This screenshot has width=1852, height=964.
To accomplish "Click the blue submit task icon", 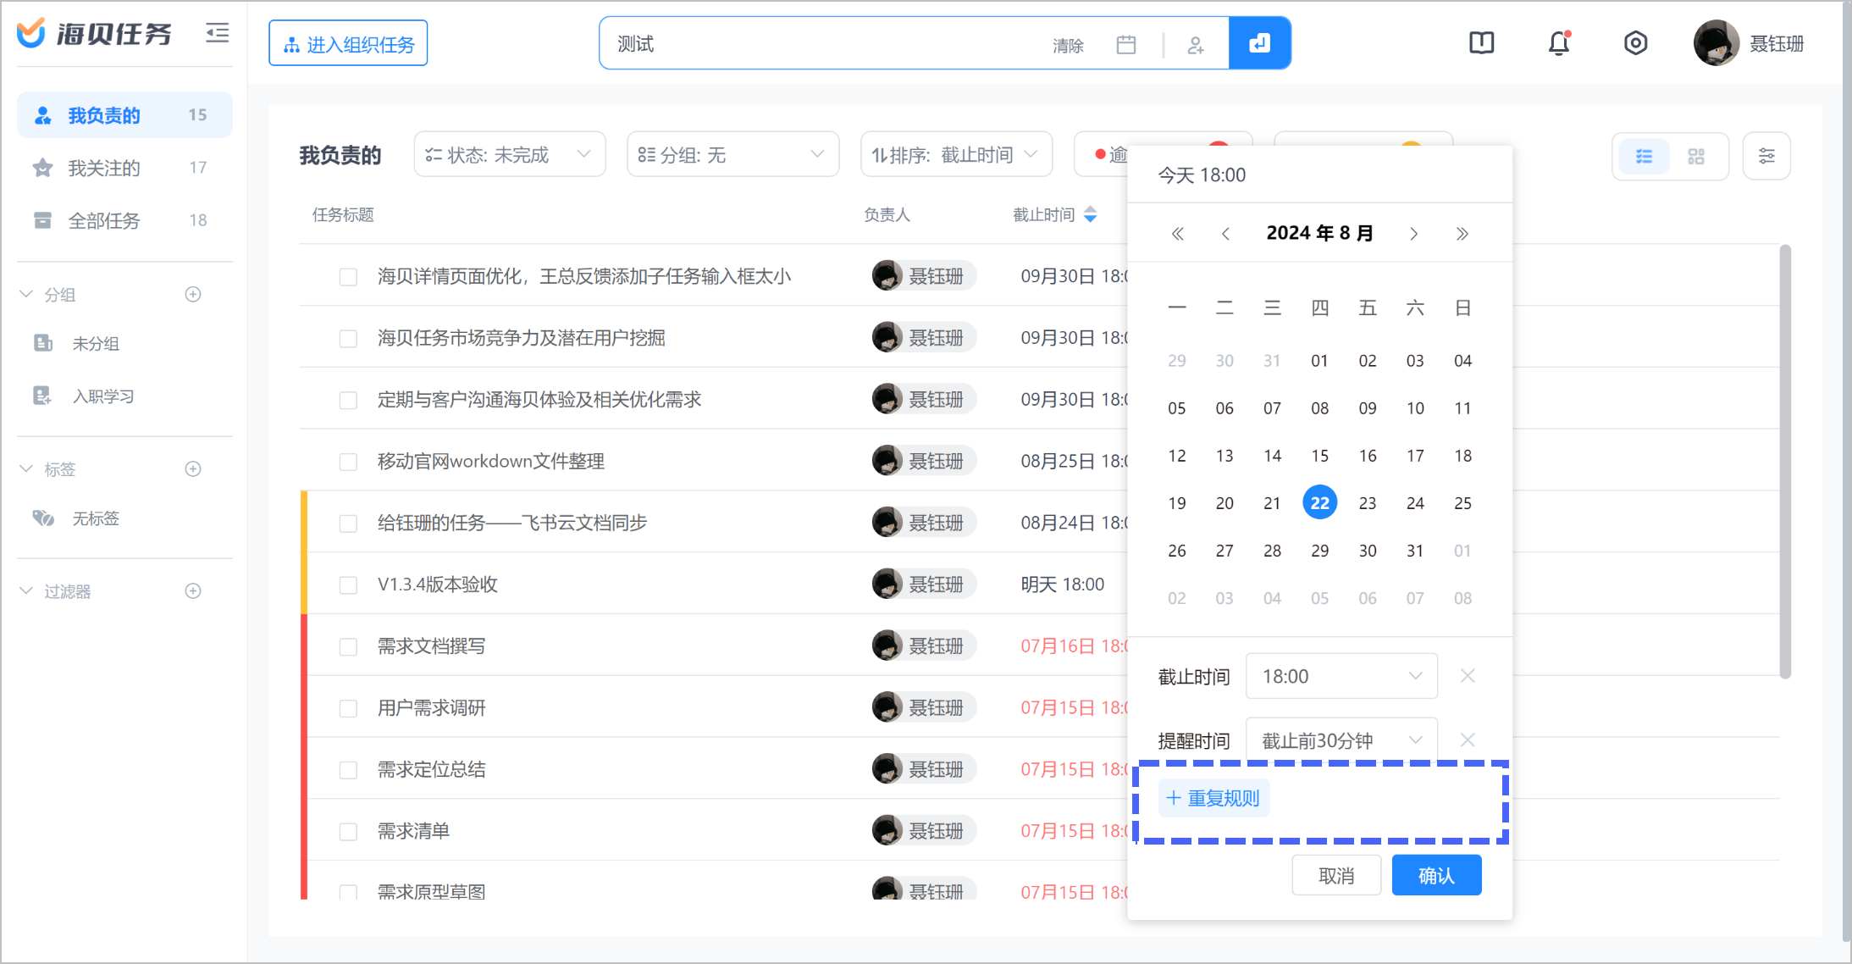I will tap(1259, 43).
